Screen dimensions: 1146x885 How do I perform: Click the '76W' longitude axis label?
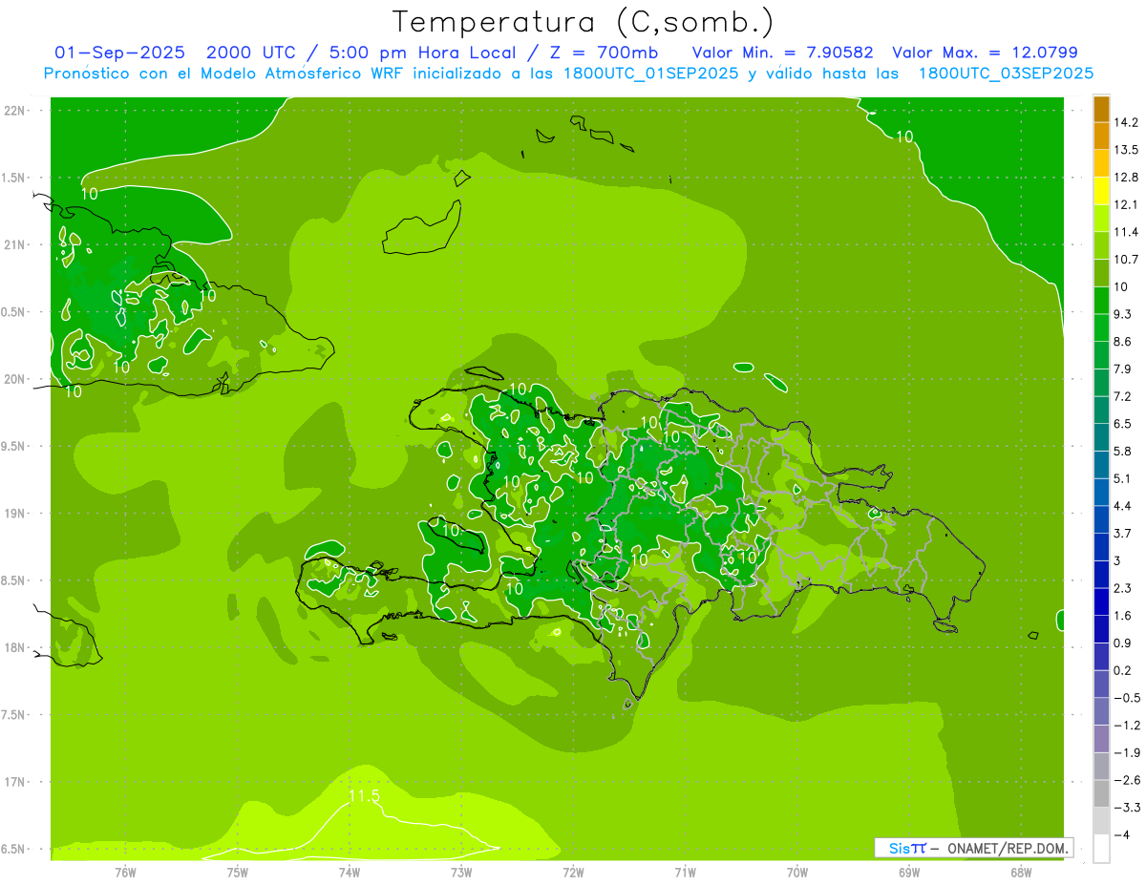(125, 873)
